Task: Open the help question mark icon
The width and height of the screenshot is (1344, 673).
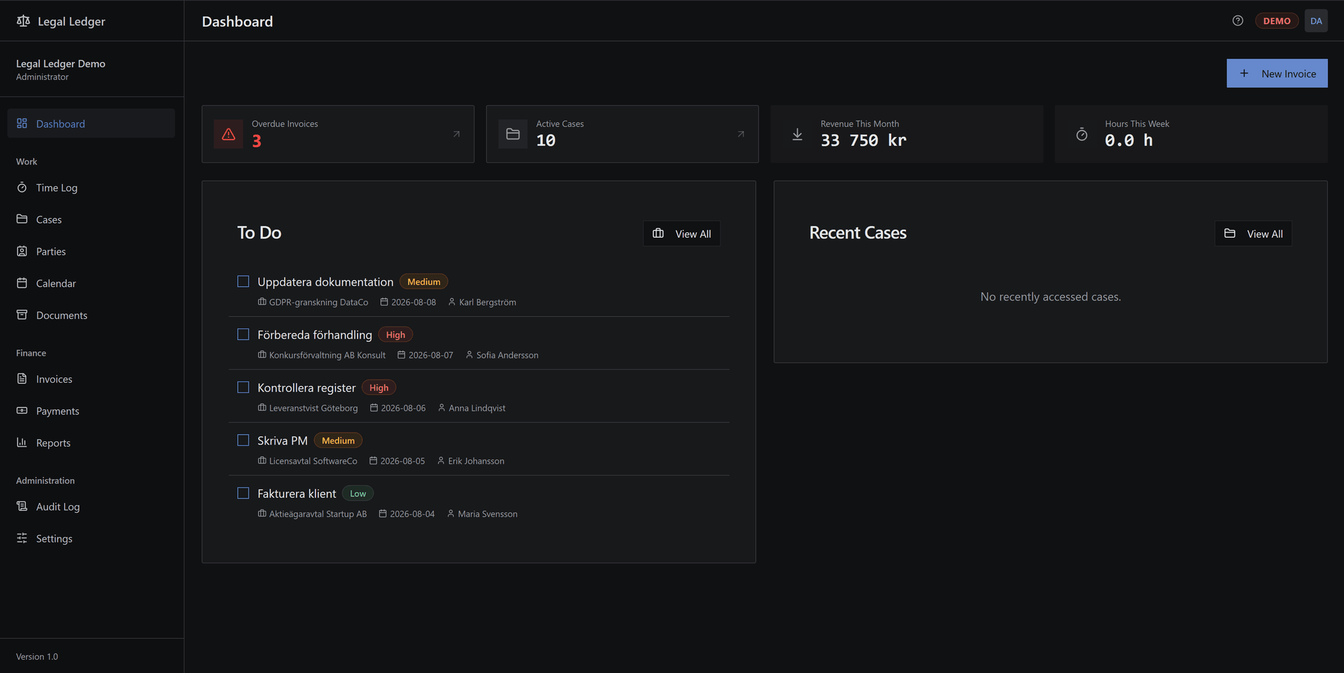Action: point(1238,21)
